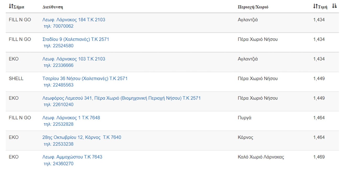Open the Λεωφόρος Λεμεσού 341 address link

(x=121, y=98)
